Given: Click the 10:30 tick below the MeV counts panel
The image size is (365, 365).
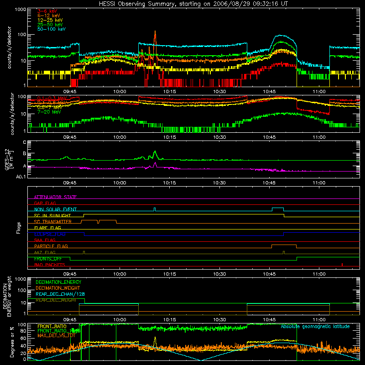Looking at the screenshot, I should tap(219, 137).
